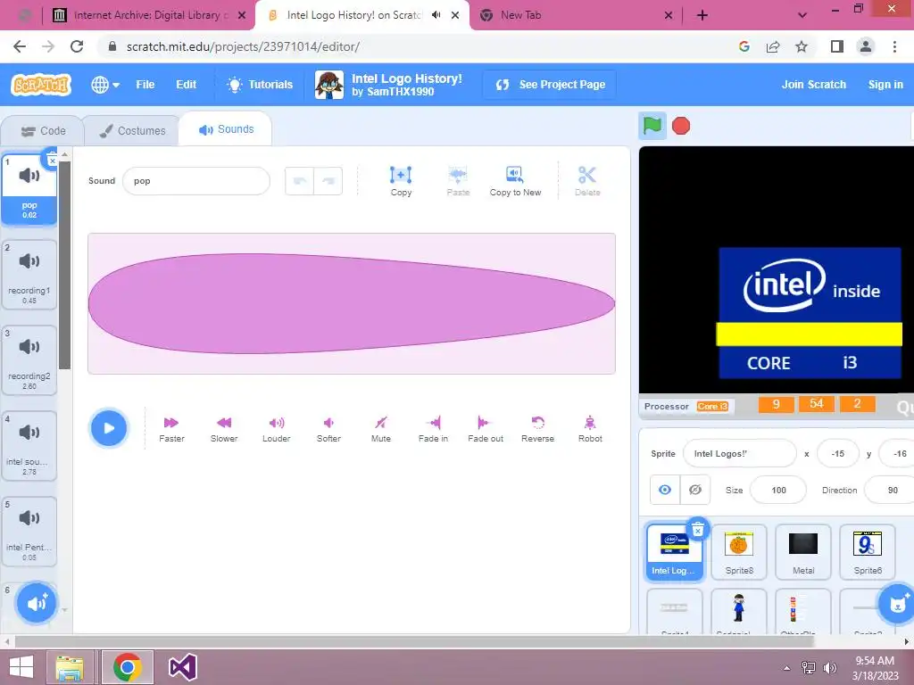Click the Delete scissors tool

[x=587, y=181]
